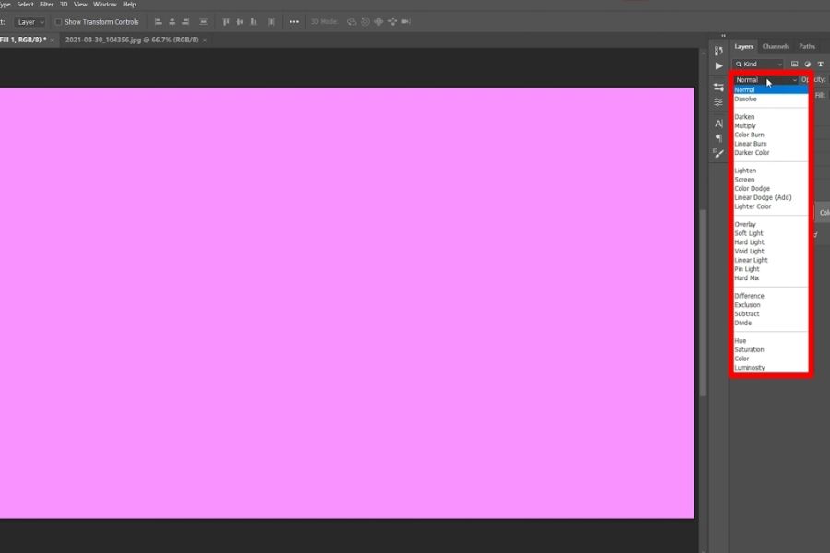Open the History panel icon
Image resolution: width=830 pixels, height=553 pixels.
(718, 51)
